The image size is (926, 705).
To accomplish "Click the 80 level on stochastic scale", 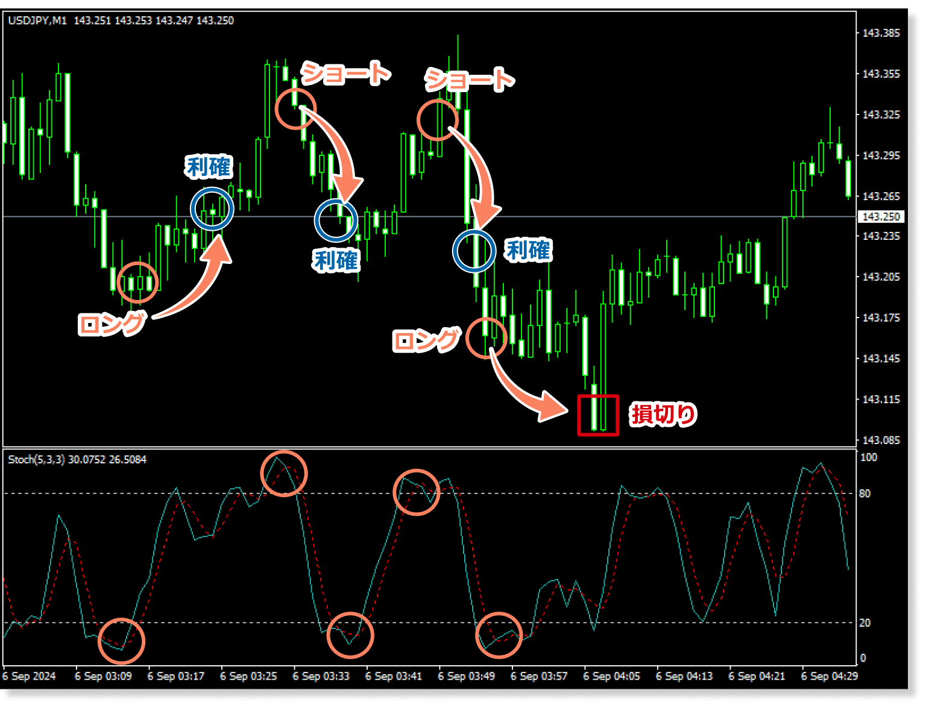I will (x=865, y=494).
